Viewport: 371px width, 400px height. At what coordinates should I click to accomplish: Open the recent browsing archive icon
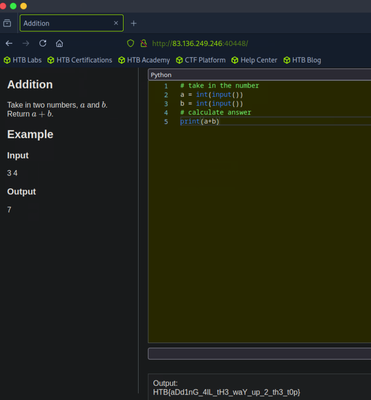(7, 23)
